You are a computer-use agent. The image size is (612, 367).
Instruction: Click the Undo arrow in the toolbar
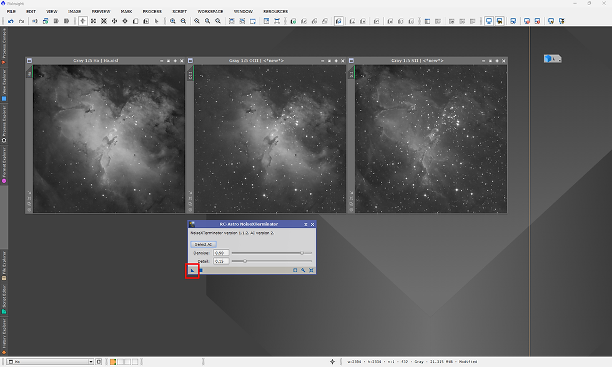pyautogui.click(x=11, y=21)
